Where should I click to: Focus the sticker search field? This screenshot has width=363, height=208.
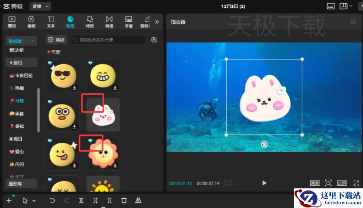(x=108, y=40)
